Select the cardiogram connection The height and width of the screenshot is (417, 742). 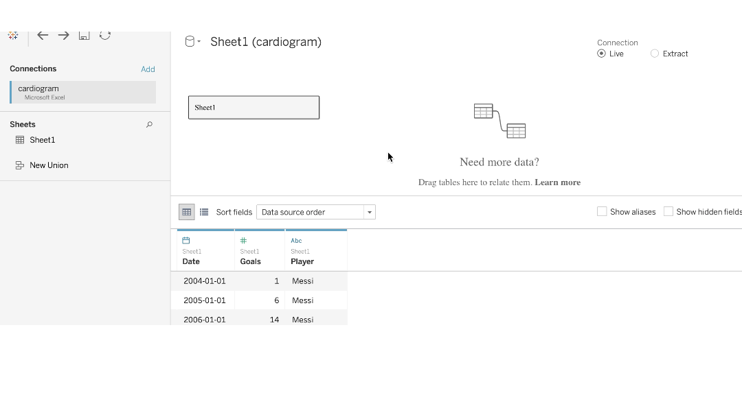[83, 92]
